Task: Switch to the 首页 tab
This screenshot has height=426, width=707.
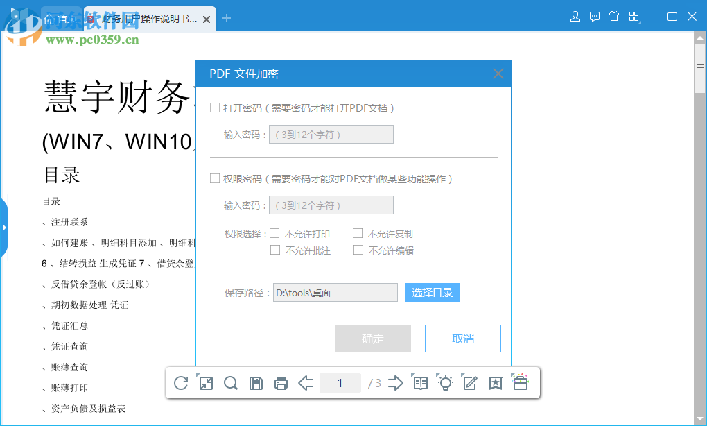Action: [x=62, y=19]
